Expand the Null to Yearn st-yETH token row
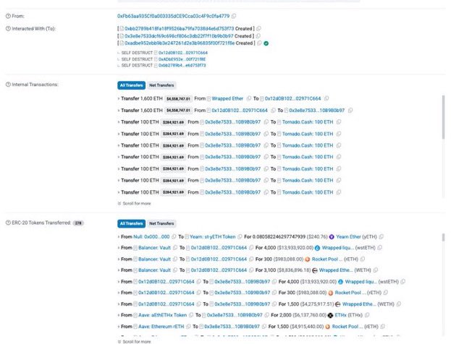The image size is (451, 344). [119, 237]
